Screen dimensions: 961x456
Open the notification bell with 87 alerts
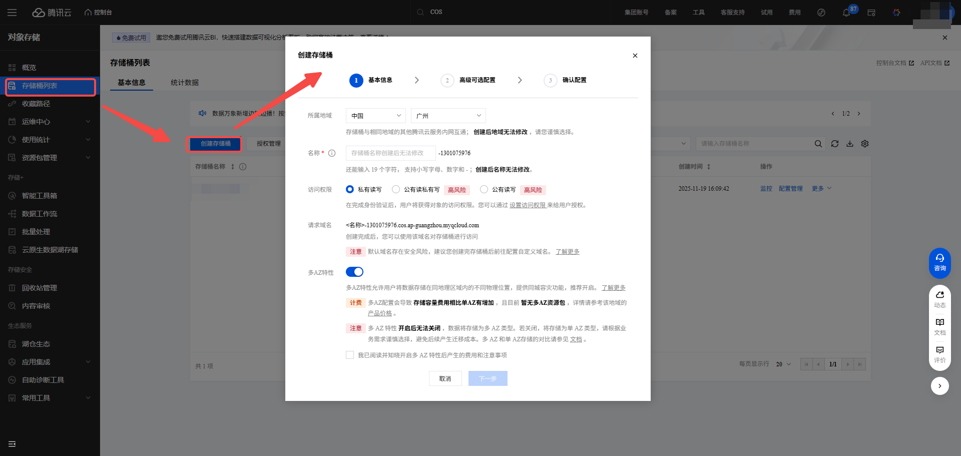(x=846, y=12)
